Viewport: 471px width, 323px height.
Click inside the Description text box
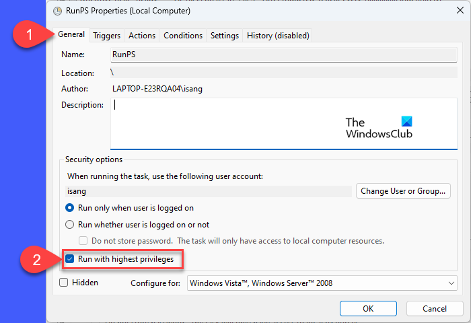[x=269, y=122]
